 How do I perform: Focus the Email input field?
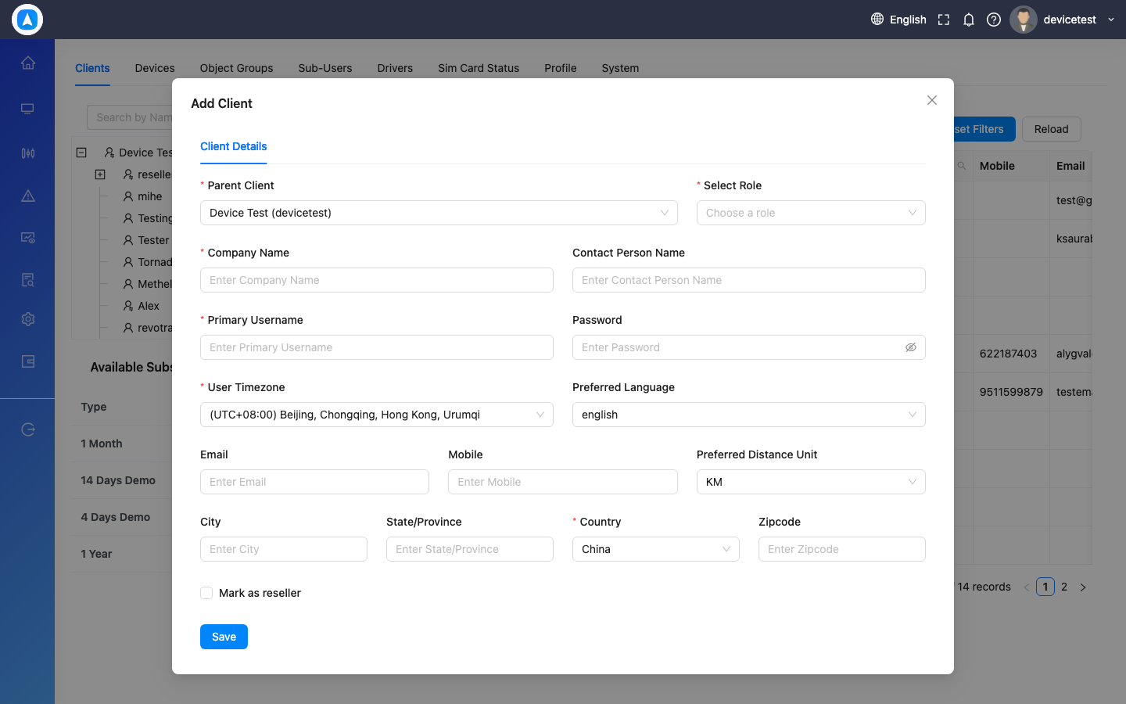coord(314,482)
